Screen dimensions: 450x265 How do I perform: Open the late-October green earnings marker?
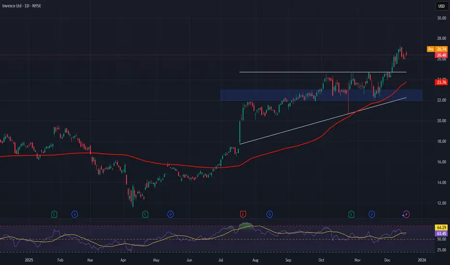tap(352, 214)
